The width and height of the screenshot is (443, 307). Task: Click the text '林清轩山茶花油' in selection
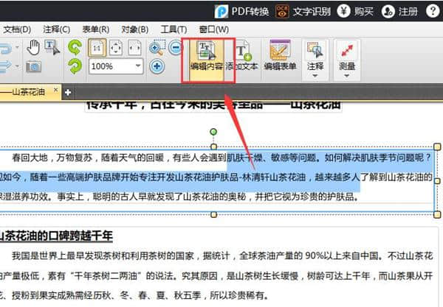(x=274, y=177)
